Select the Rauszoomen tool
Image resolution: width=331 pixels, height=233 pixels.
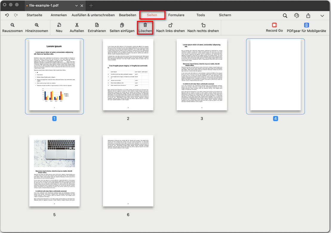coord(12,28)
